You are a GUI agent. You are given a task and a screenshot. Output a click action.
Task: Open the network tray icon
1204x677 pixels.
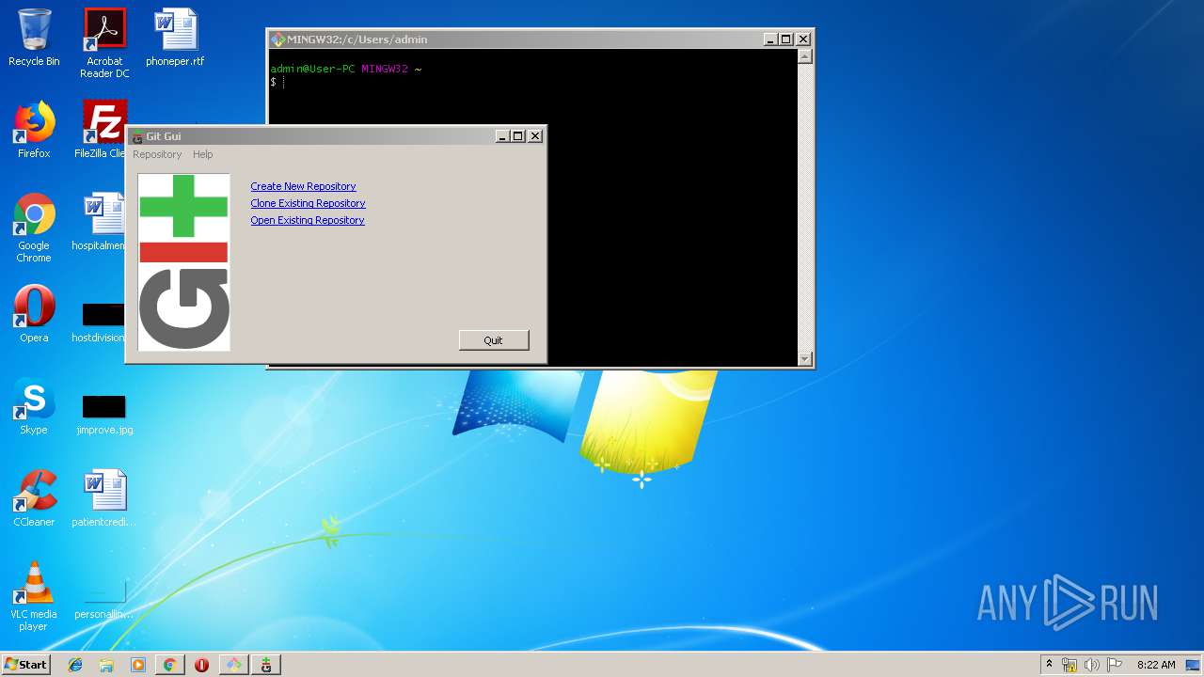(1069, 665)
